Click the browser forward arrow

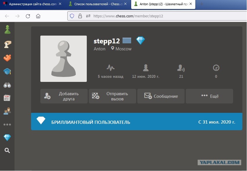tap(17, 16)
